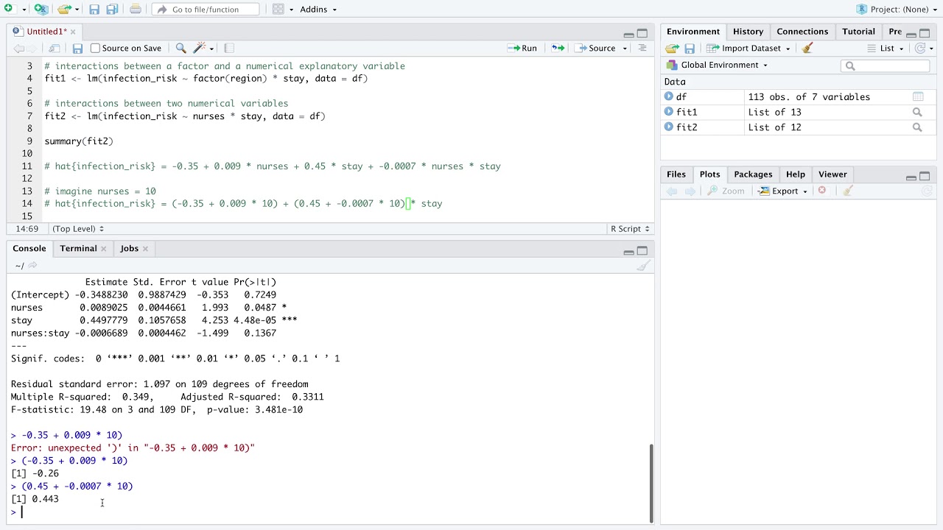Expand the recent files dropdown arrow
Image resolution: width=943 pixels, height=530 pixels.
click(x=77, y=10)
